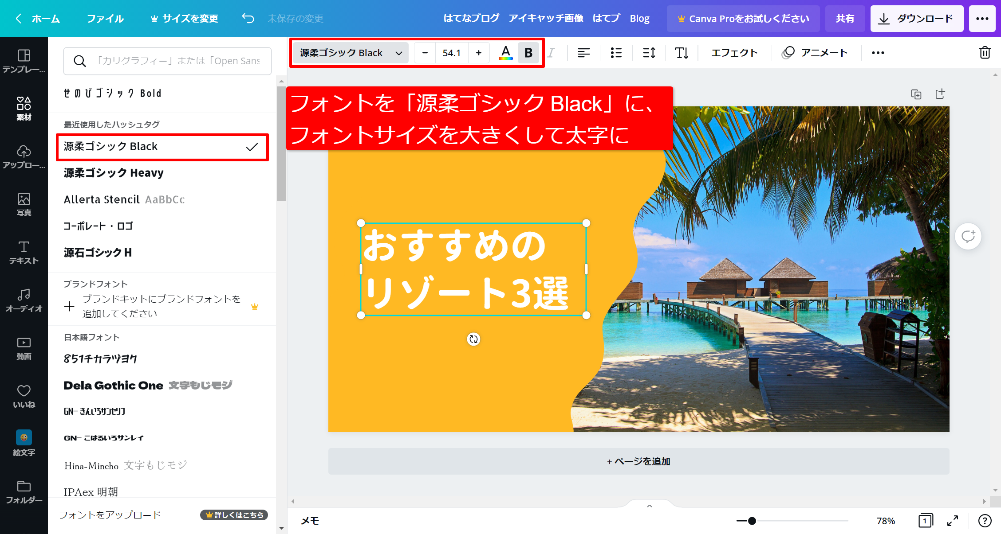Click the add comment bubble icon
Image resolution: width=1001 pixels, height=534 pixels.
968,236
